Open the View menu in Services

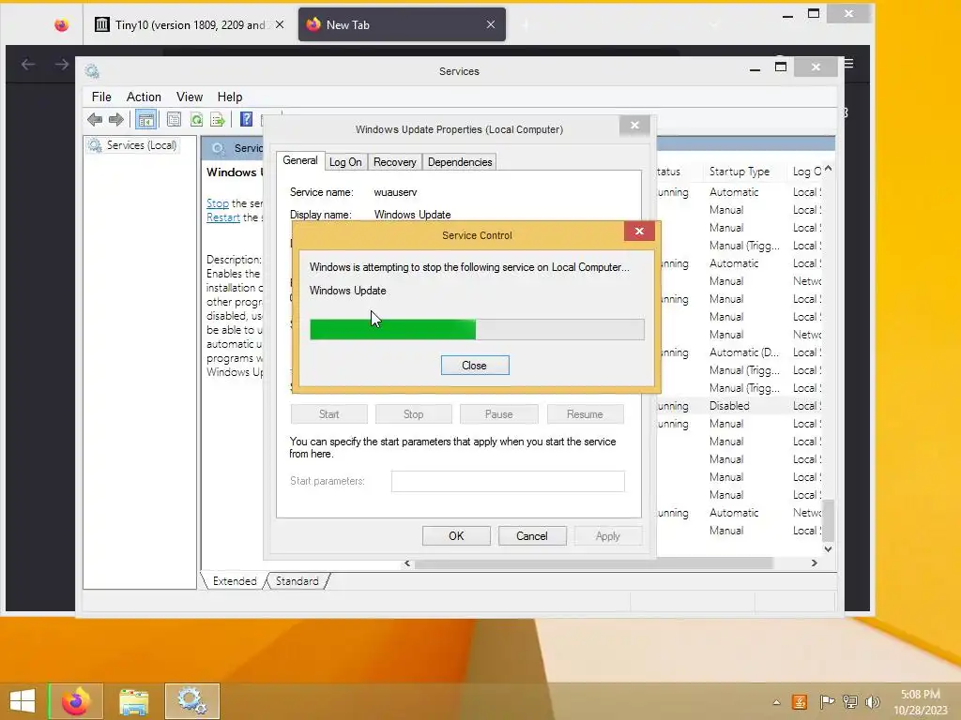[x=190, y=97]
